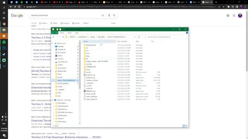Open Photoshop from the taskbar
Viewport: 248px width, 139px height.
[x=4, y=48]
